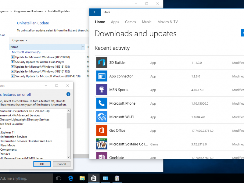Click OK in Windows Features dialog

coord(42,164)
